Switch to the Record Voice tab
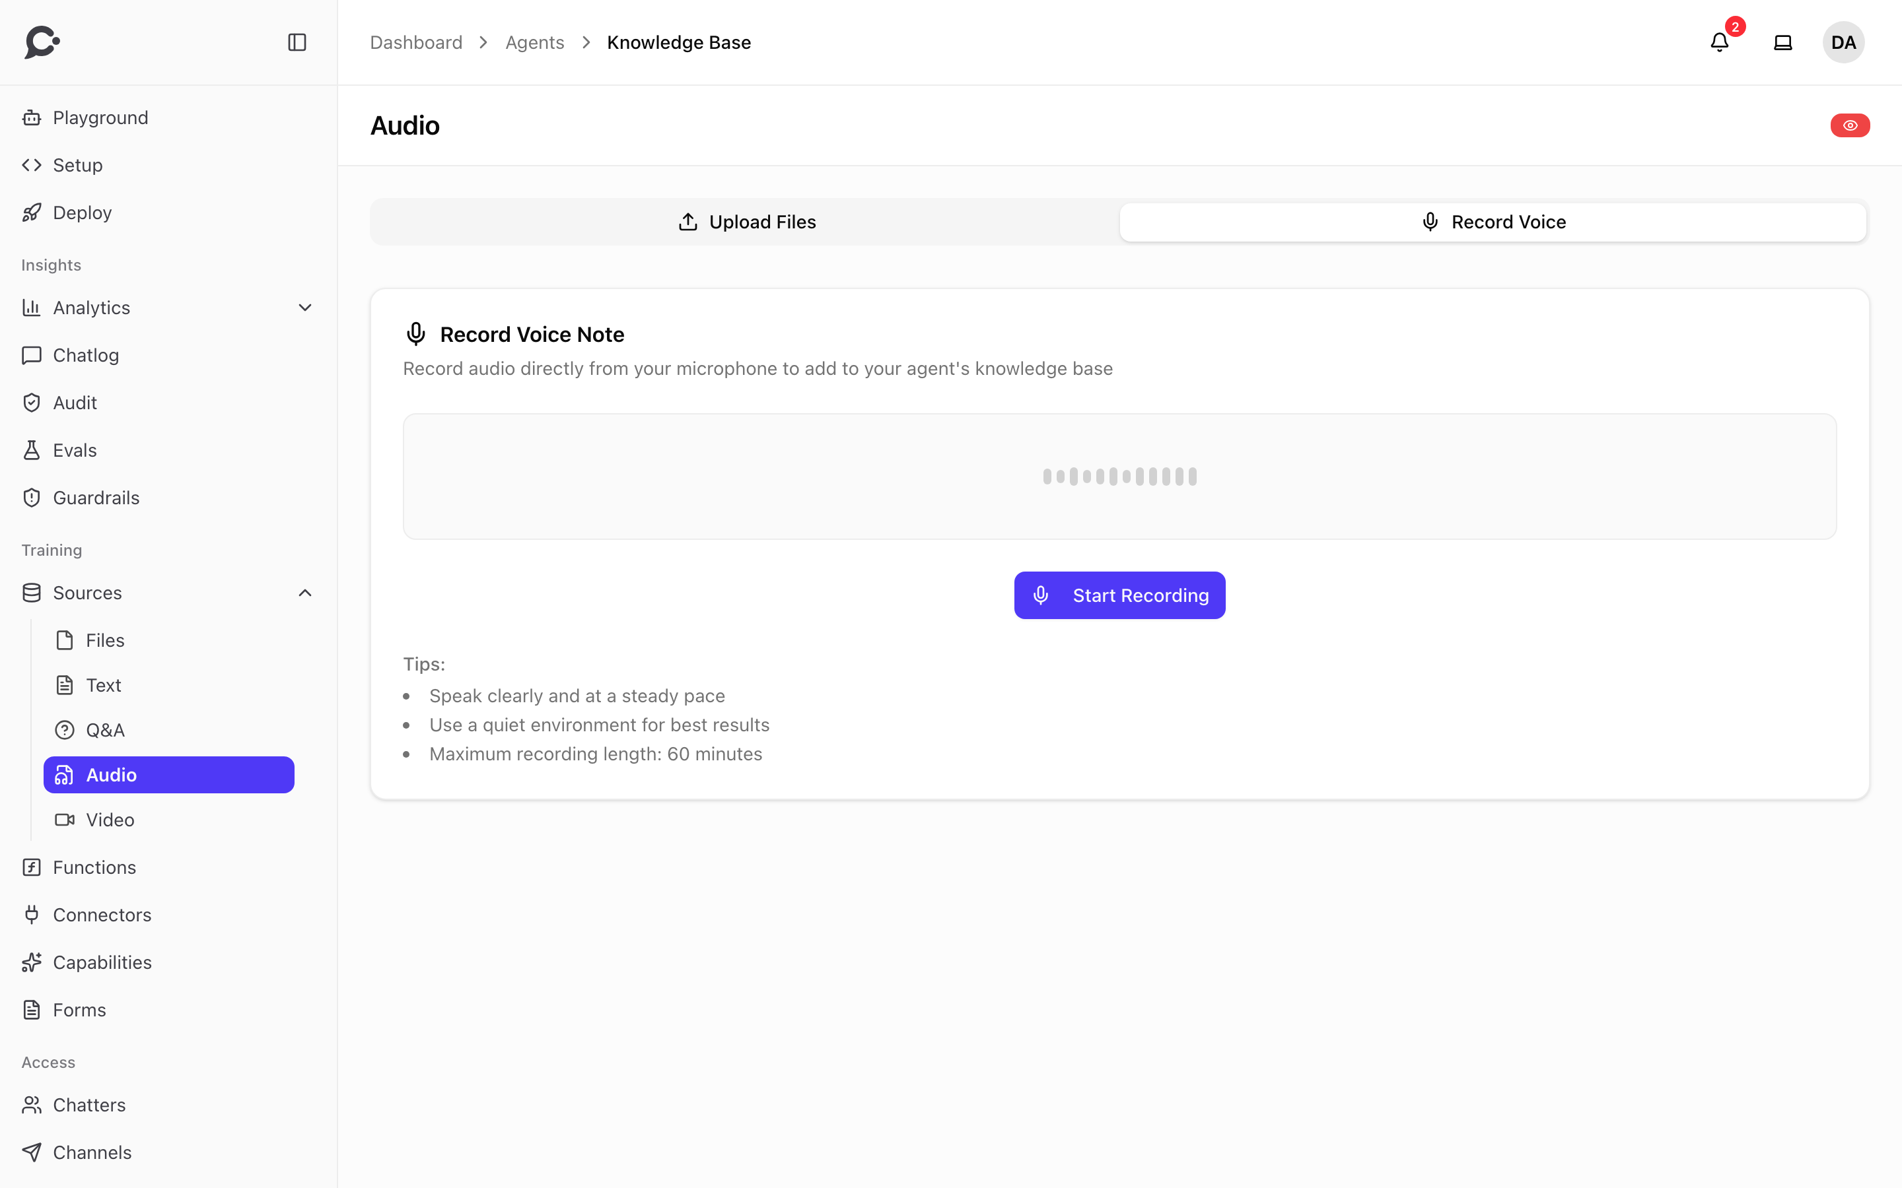This screenshot has width=1902, height=1188. (1493, 222)
